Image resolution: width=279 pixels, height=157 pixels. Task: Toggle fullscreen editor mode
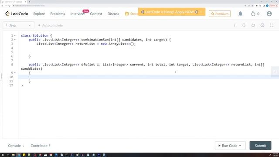pyautogui.click(x=272, y=25)
